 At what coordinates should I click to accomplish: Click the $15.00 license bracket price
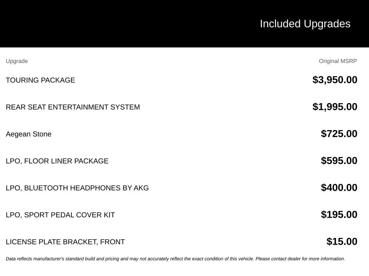click(x=342, y=241)
